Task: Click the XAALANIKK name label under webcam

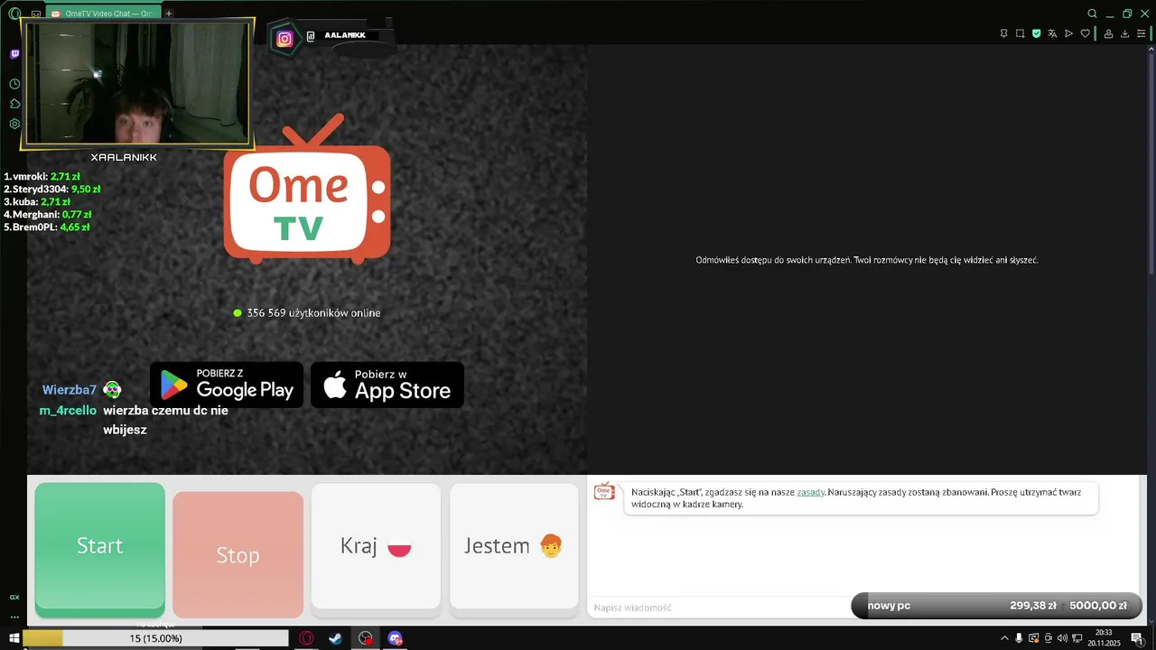Action: [x=124, y=157]
